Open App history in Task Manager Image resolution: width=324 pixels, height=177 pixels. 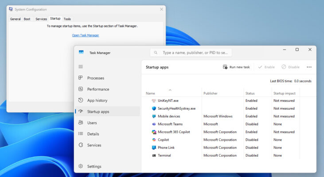[x=97, y=100]
